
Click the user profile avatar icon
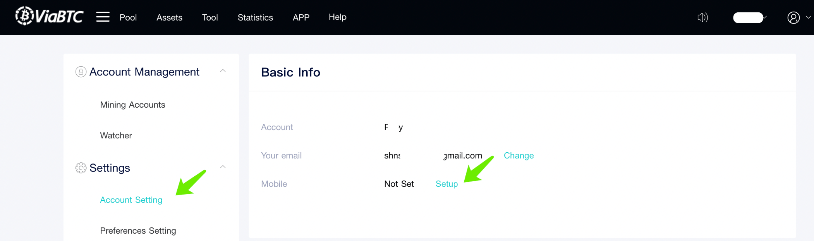(793, 17)
